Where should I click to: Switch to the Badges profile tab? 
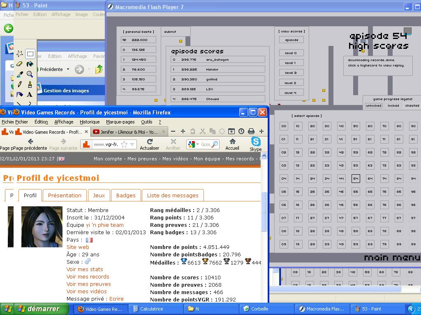(125, 195)
